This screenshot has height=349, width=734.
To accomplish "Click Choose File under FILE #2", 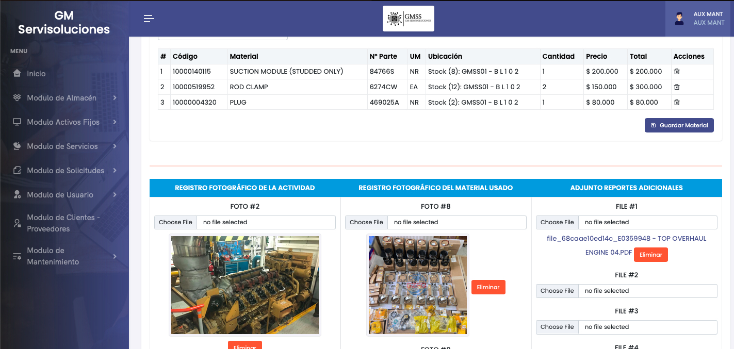I will point(557,291).
